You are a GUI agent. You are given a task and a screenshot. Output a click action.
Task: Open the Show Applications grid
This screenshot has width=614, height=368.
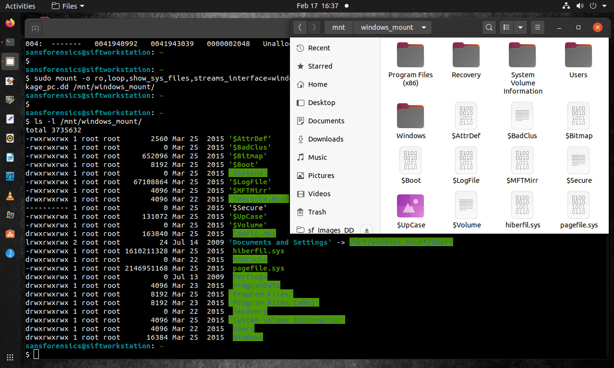pos(10,357)
